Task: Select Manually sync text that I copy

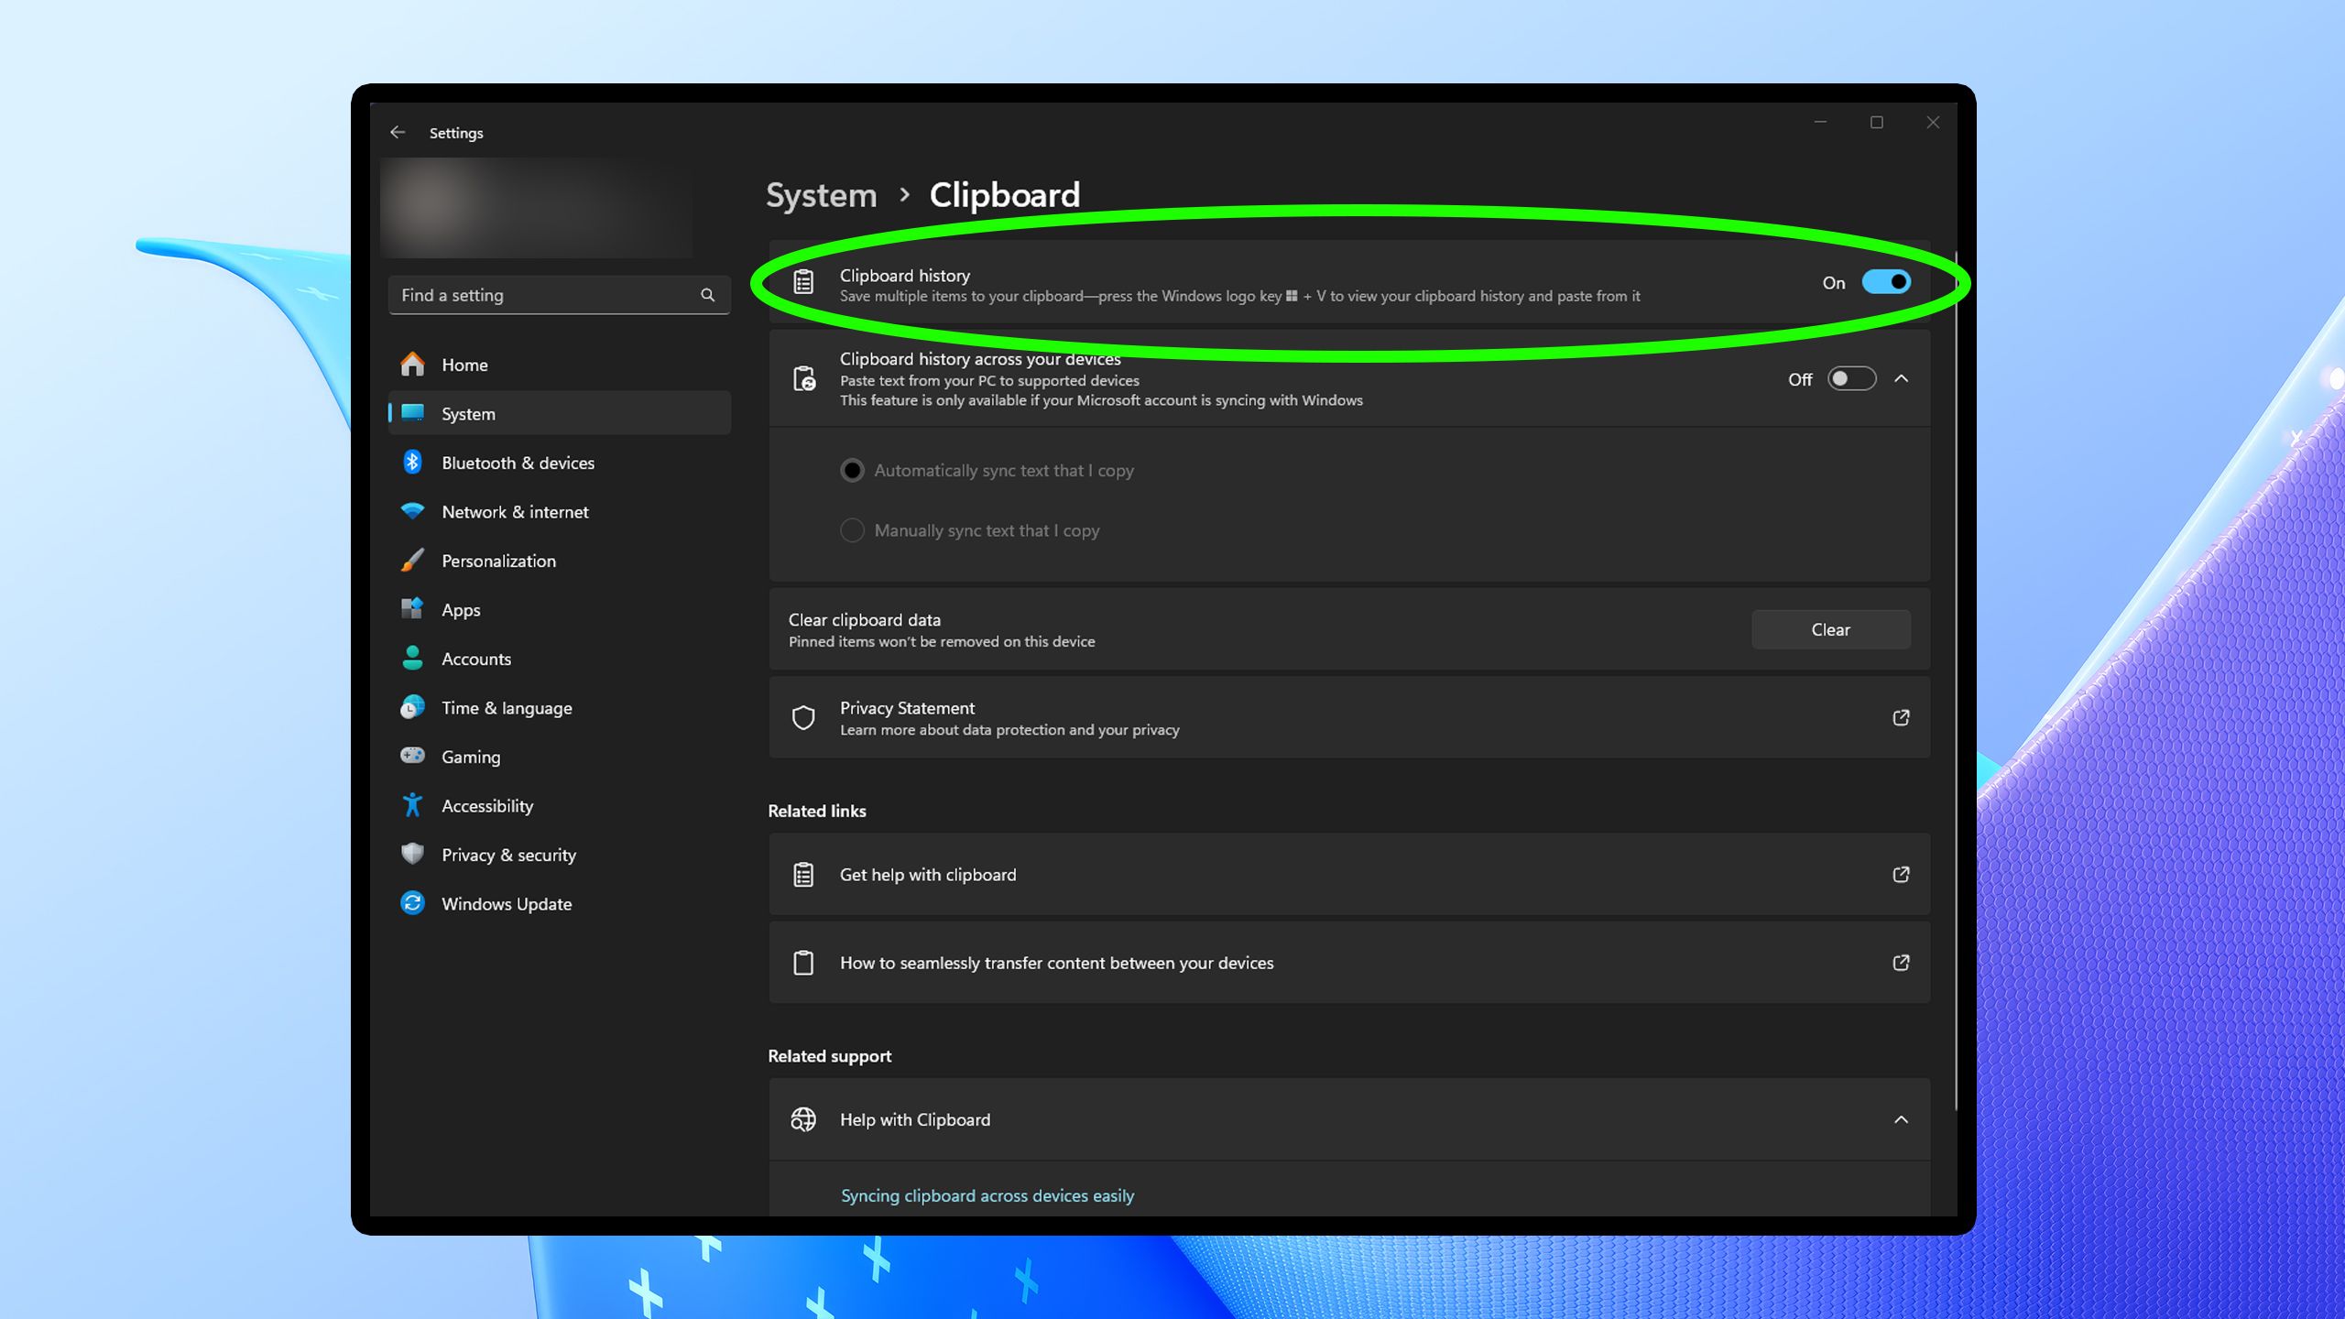Action: pos(852,530)
